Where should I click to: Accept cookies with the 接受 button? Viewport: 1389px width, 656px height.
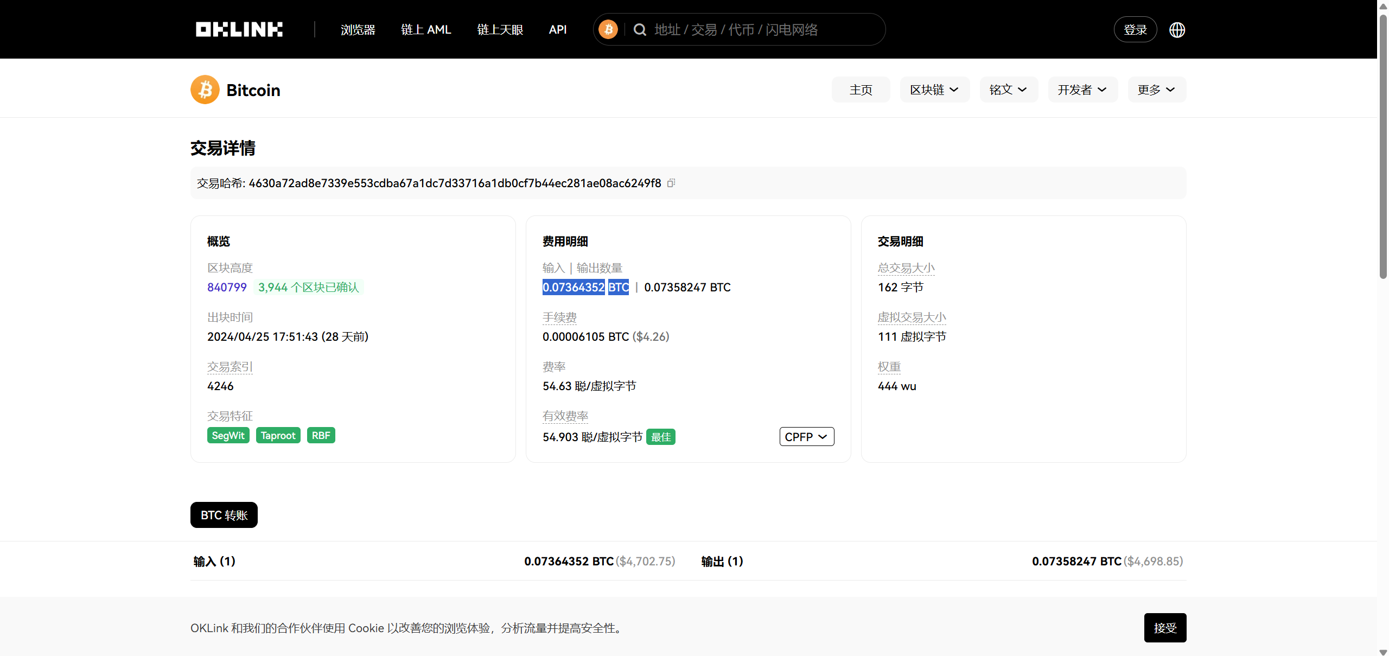[1165, 628]
